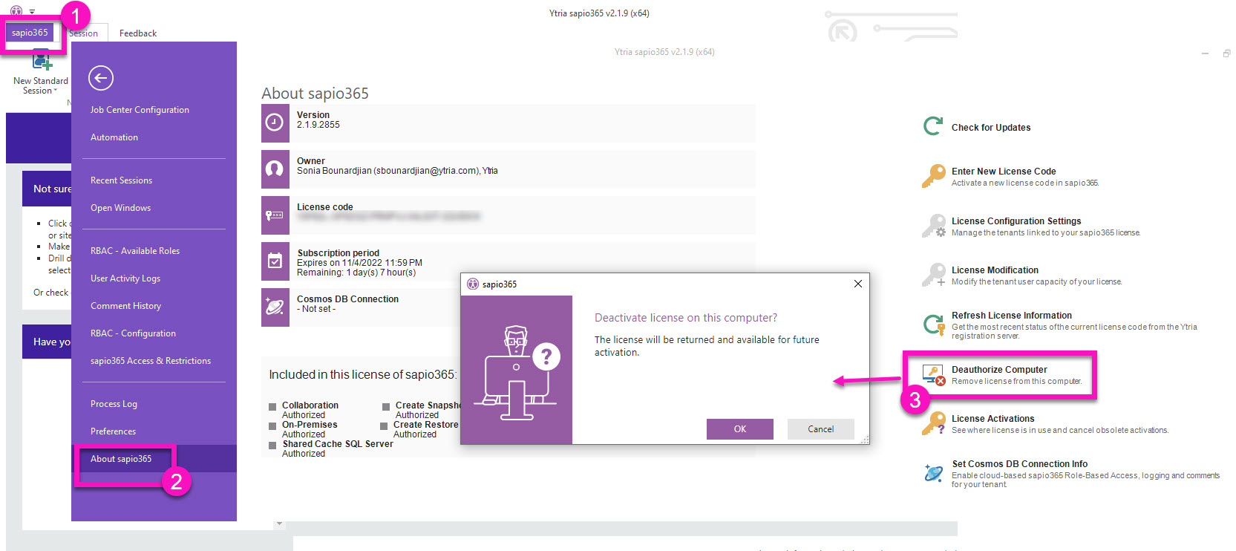The width and height of the screenshot is (1236, 551).
Task: Open License Activations option
Action: [993, 418]
